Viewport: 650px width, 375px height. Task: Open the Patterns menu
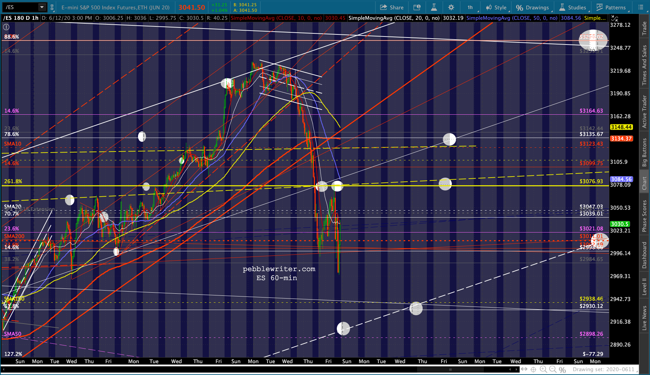611,7
